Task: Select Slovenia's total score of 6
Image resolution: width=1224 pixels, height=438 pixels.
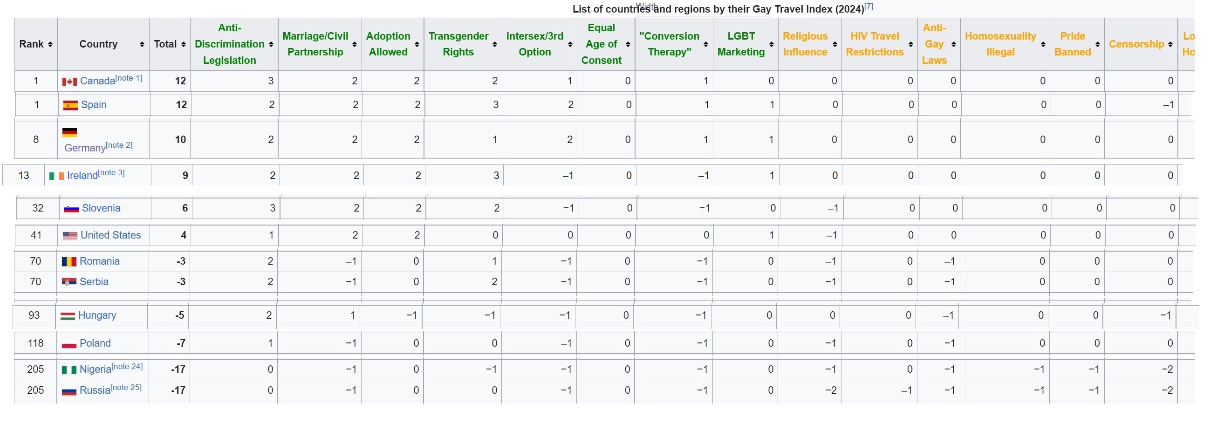Action: click(185, 208)
